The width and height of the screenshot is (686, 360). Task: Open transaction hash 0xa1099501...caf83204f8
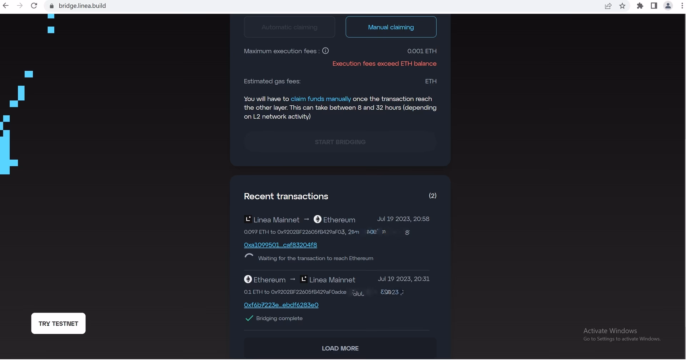[280, 245]
